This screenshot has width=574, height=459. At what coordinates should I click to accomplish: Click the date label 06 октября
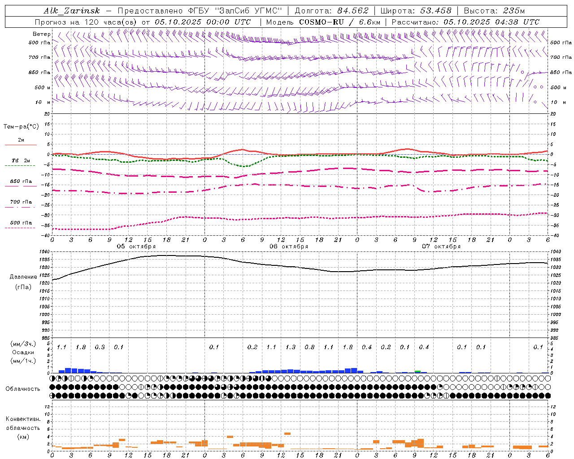pyautogui.click(x=289, y=247)
